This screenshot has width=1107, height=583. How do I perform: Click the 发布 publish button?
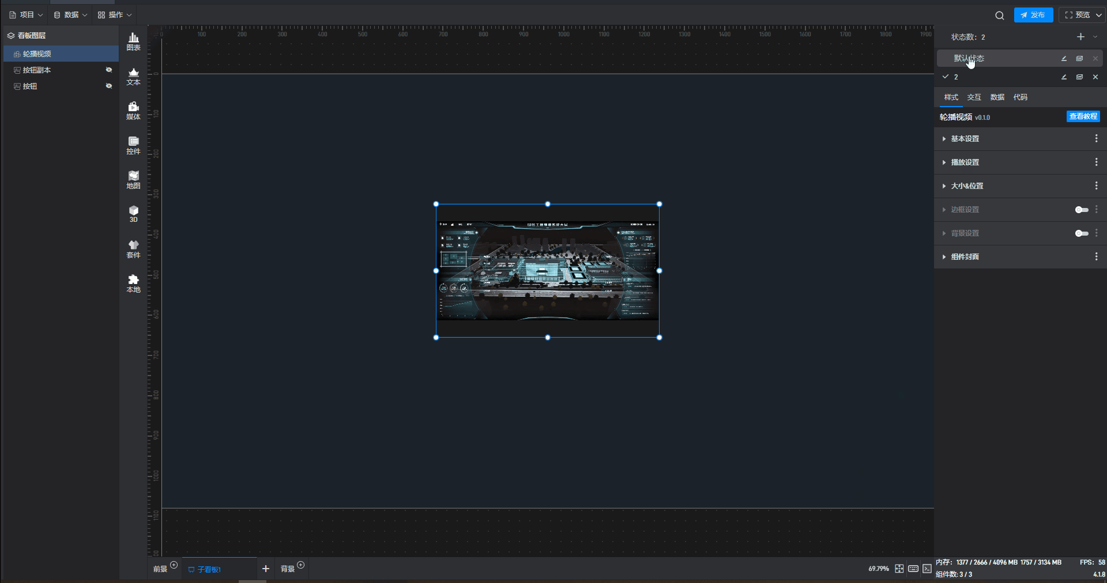[x=1033, y=15]
